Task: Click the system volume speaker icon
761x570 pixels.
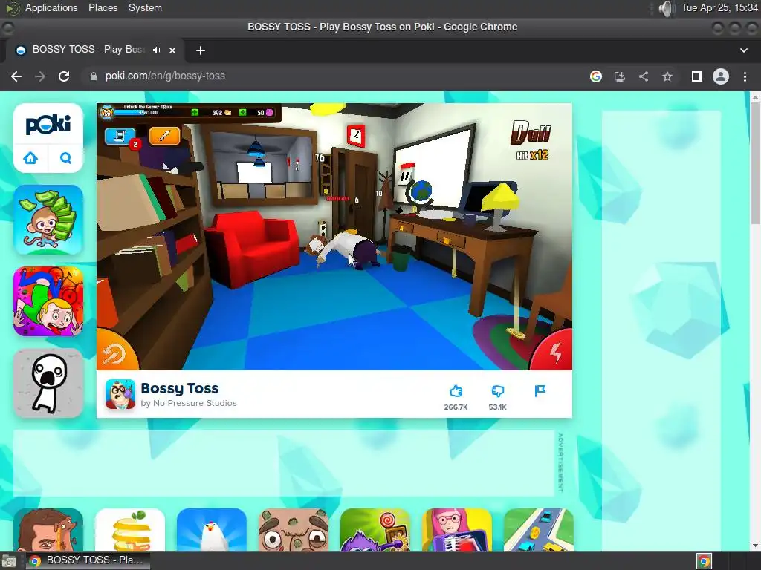Action: click(667, 8)
